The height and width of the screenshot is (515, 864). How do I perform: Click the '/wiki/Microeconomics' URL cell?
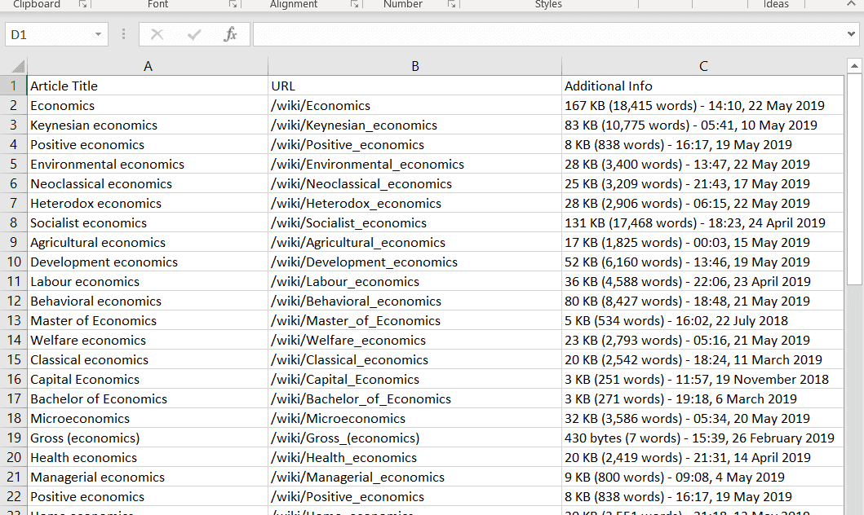[415, 418]
